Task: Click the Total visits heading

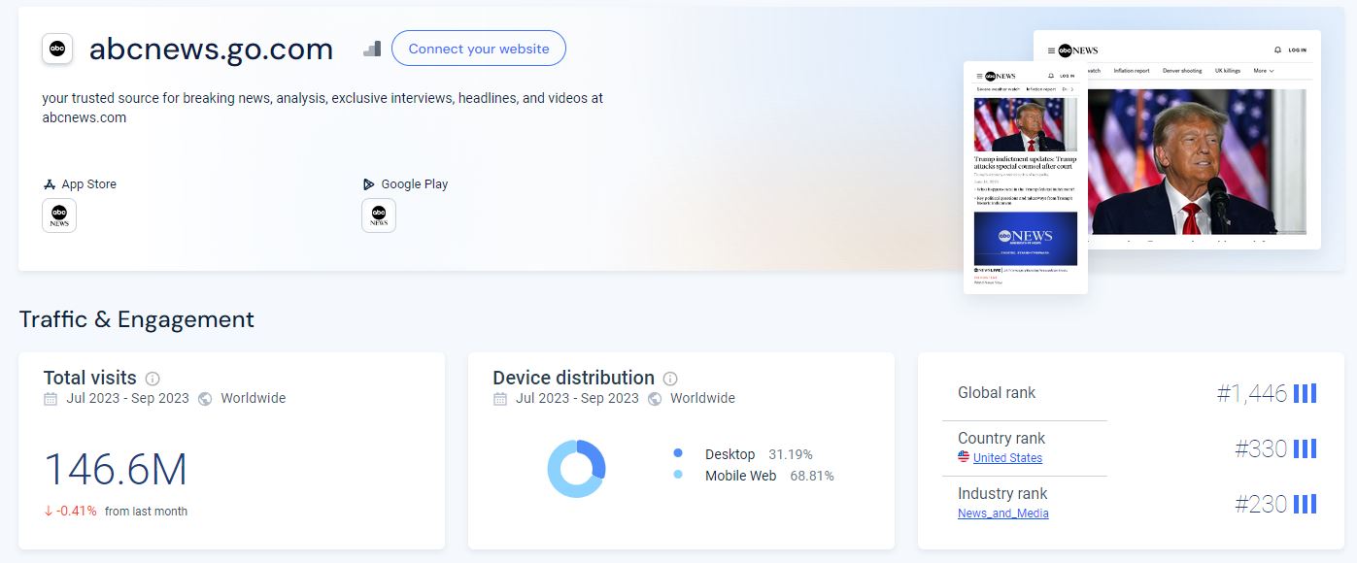Action: [x=90, y=378]
